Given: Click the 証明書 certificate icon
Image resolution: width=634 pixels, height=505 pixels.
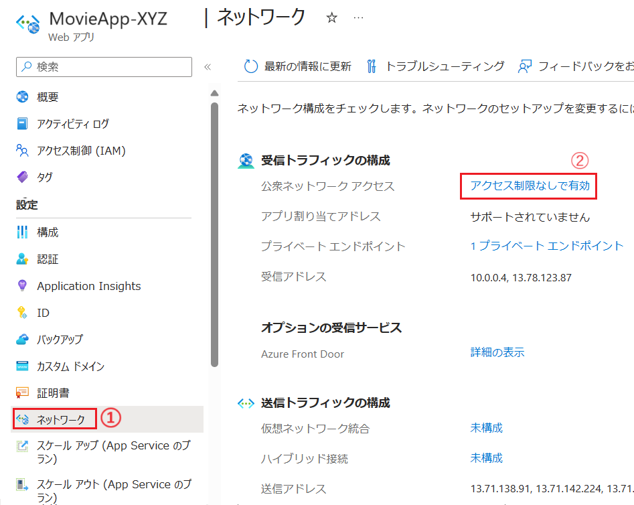Looking at the screenshot, I should pyautogui.click(x=22, y=392).
